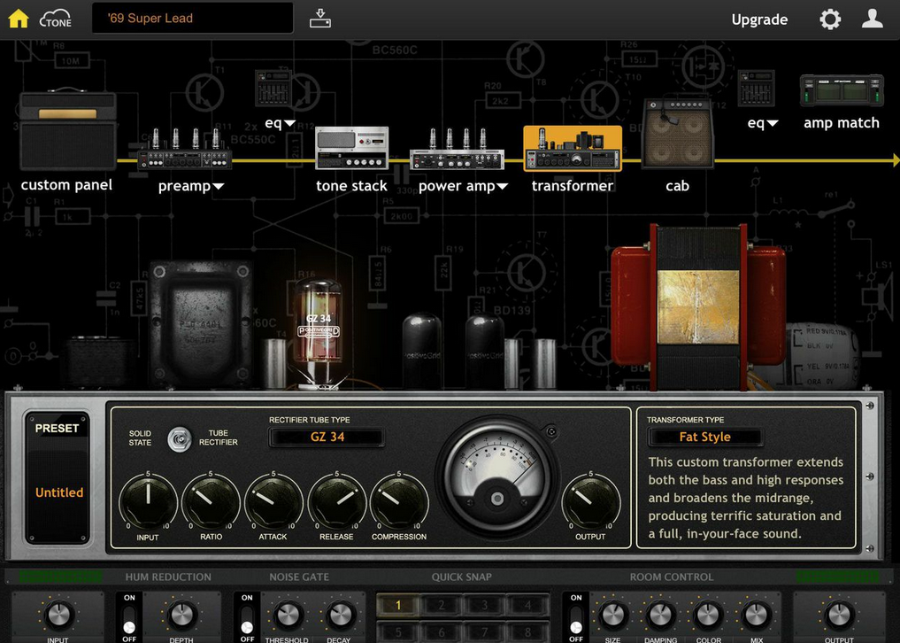Toggle the Noise Gate on/off switch

coord(247,618)
